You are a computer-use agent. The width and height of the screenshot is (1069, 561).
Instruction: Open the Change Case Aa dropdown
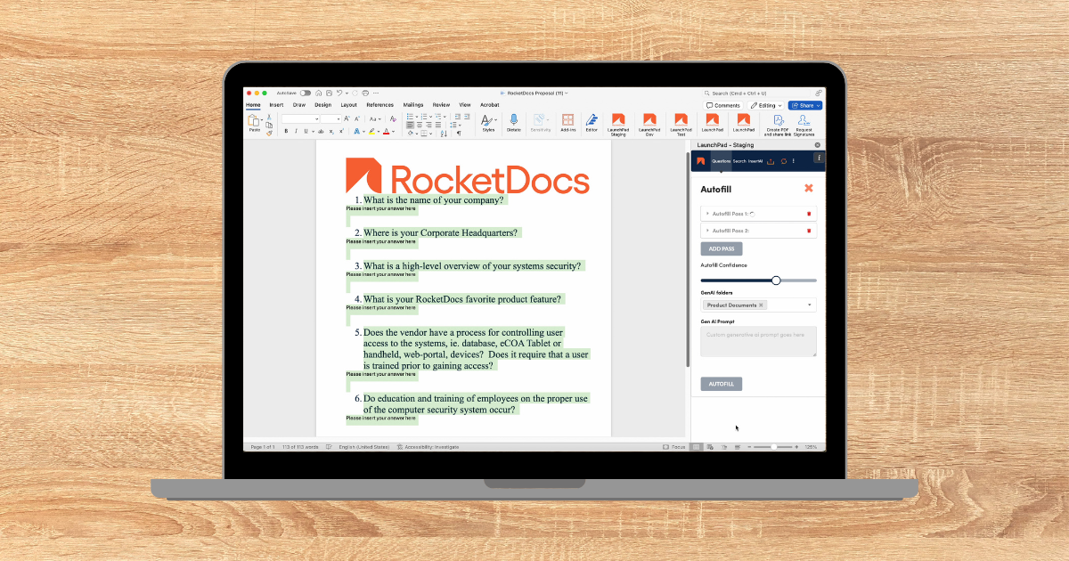pyautogui.click(x=375, y=118)
